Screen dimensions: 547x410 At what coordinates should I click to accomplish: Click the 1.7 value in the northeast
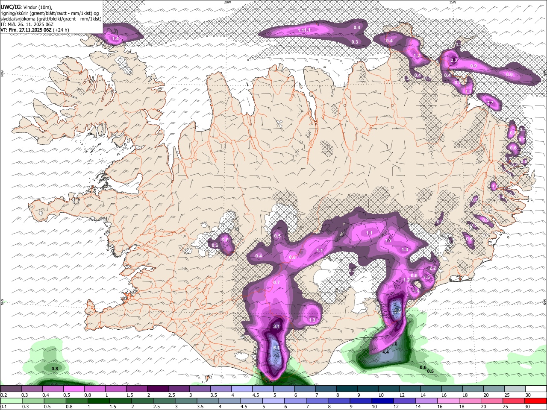(x=490, y=103)
